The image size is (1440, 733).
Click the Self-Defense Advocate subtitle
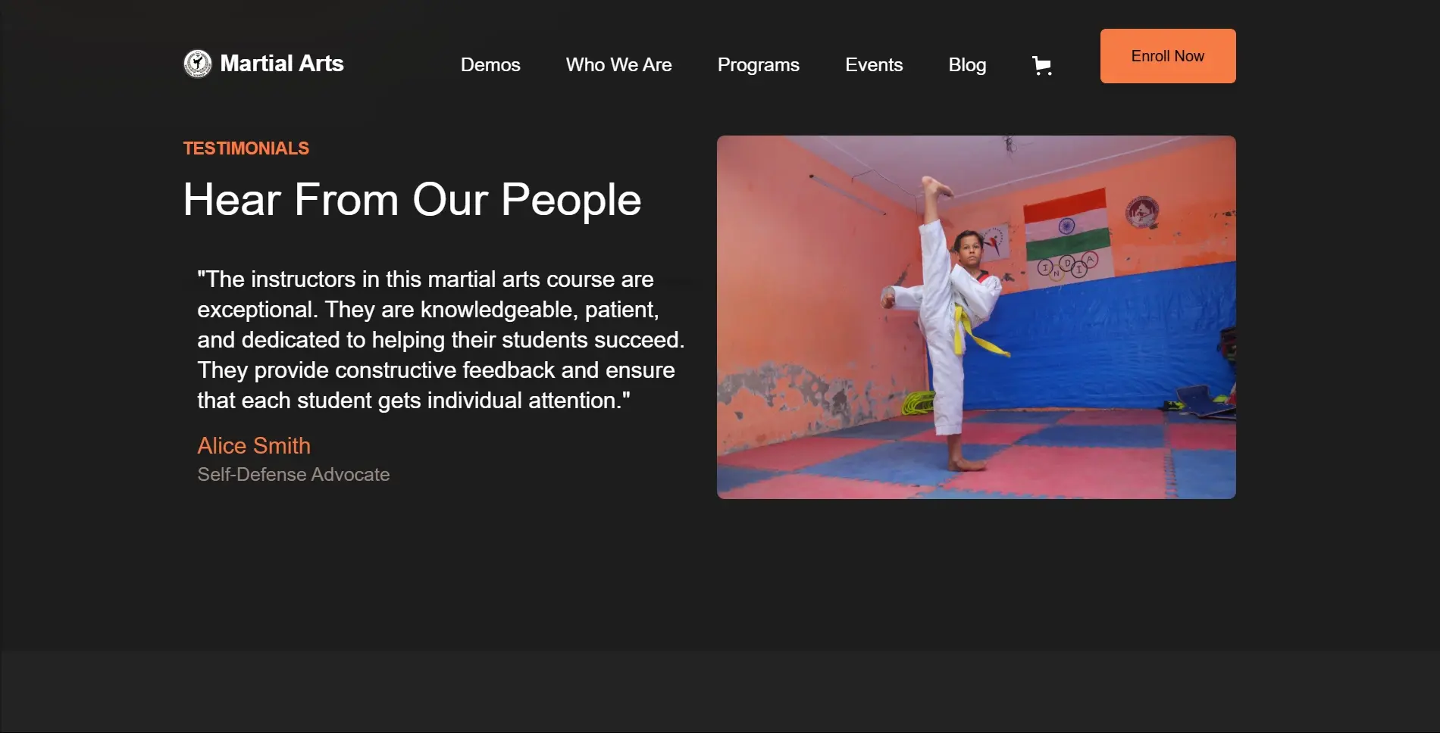pyautogui.click(x=293, y=475)
